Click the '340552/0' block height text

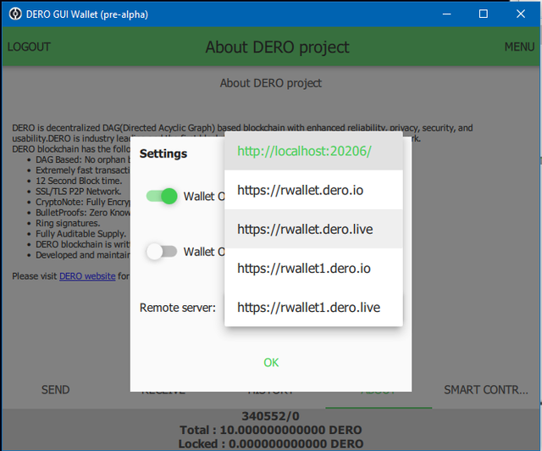click(x=271, y=416)
